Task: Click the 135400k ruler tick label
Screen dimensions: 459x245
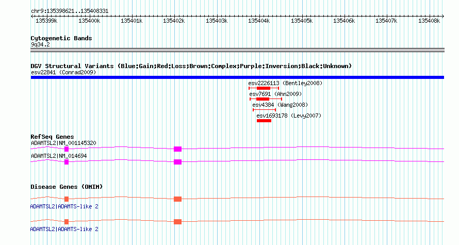Action: point(89,21)
